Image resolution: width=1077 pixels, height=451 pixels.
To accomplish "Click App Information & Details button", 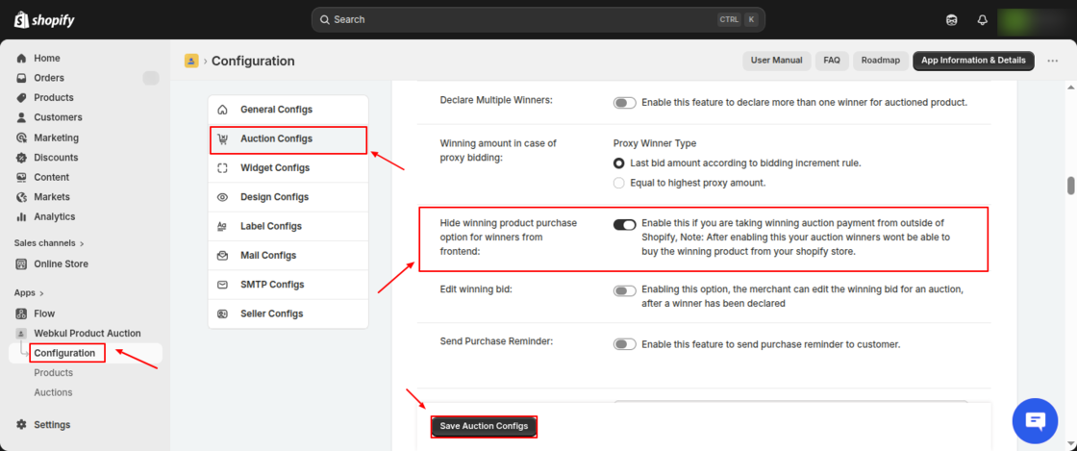I will (973, 61).
